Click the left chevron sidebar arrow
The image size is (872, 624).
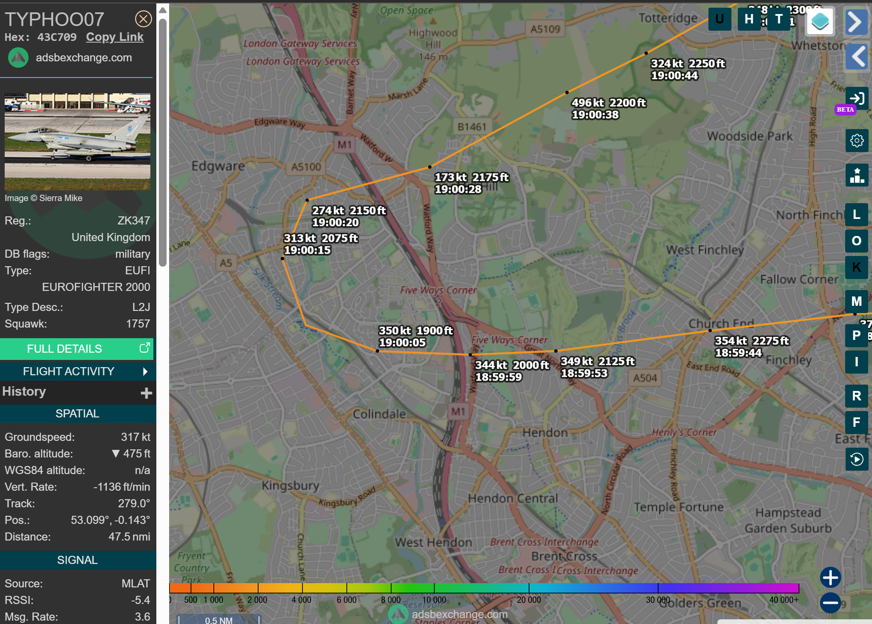pos(856,56)
